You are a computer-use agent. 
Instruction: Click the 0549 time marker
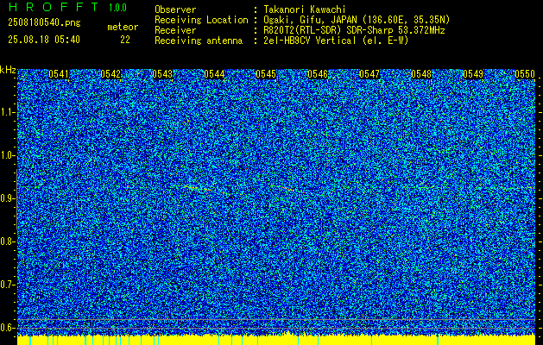tap(473, 74)
